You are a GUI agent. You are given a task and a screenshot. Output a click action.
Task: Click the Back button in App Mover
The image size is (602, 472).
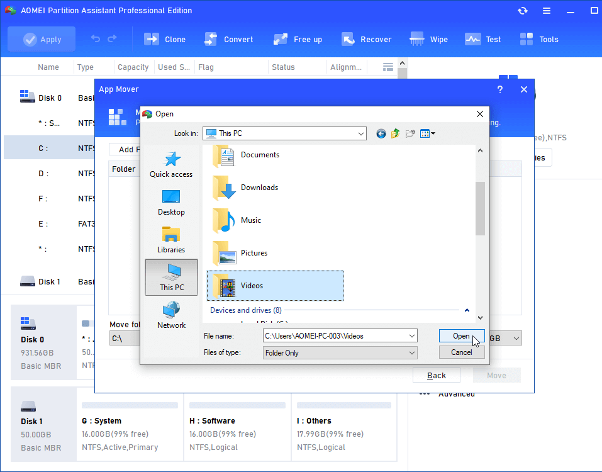(437, 375)
